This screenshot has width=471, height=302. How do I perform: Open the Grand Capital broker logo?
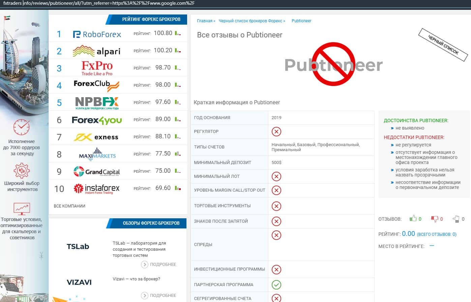(97, 171)
